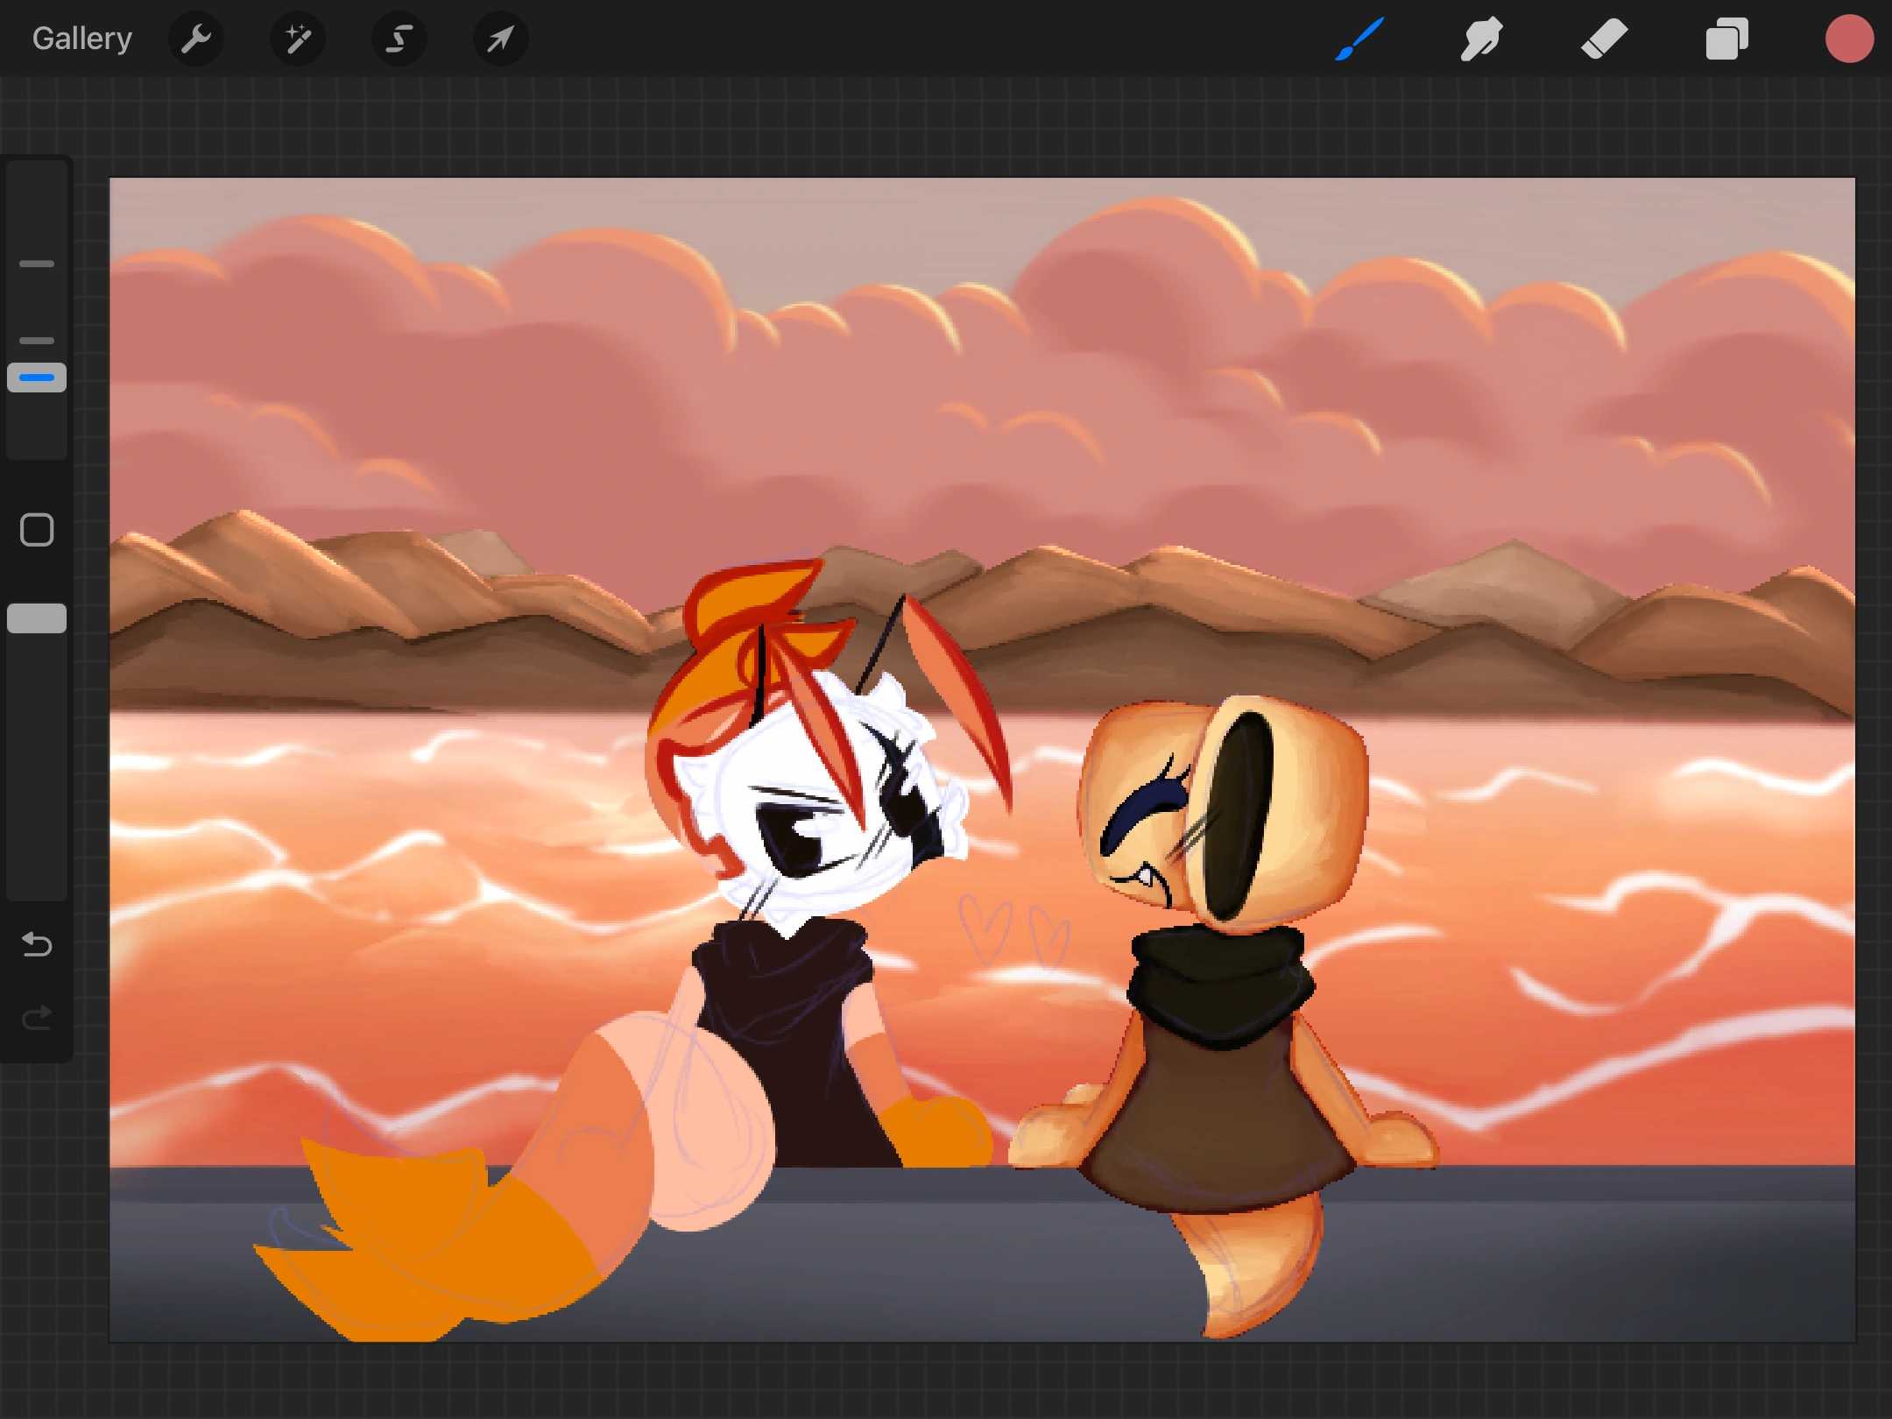This screenshot has height=1419, width=1892.
Task: Open the Adjustments magic wand menu
Action: (x=298, y=39)
